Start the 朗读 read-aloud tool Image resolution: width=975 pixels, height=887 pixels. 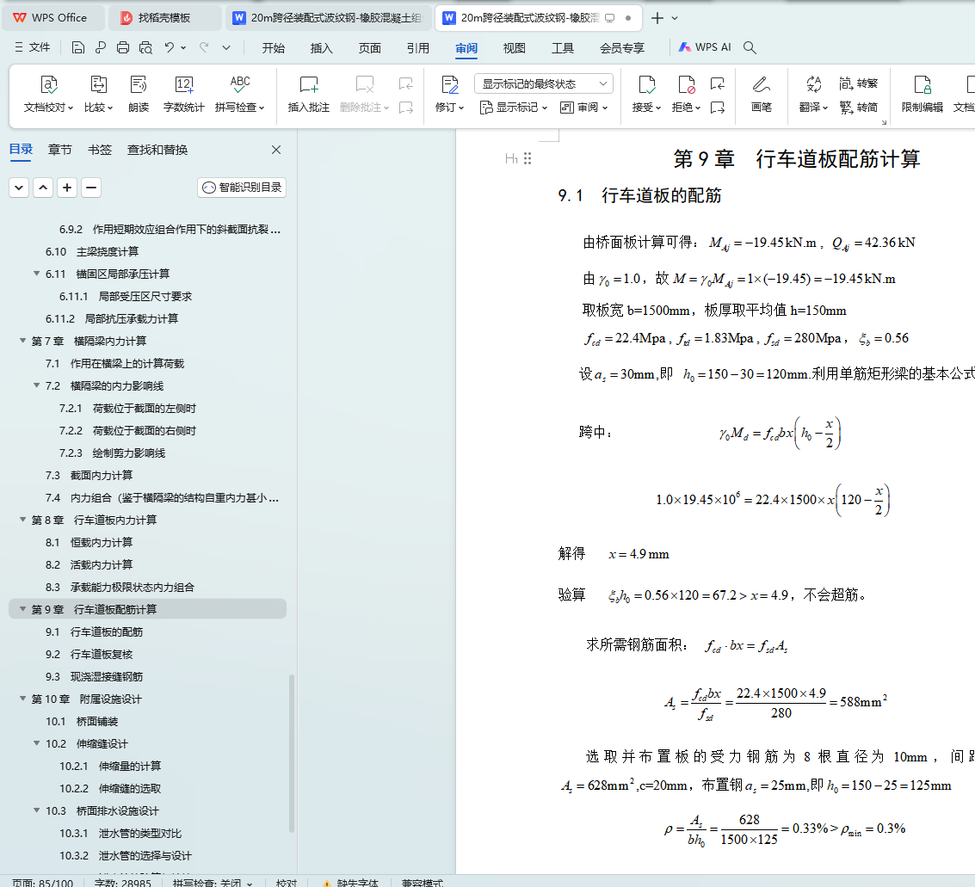138,93
